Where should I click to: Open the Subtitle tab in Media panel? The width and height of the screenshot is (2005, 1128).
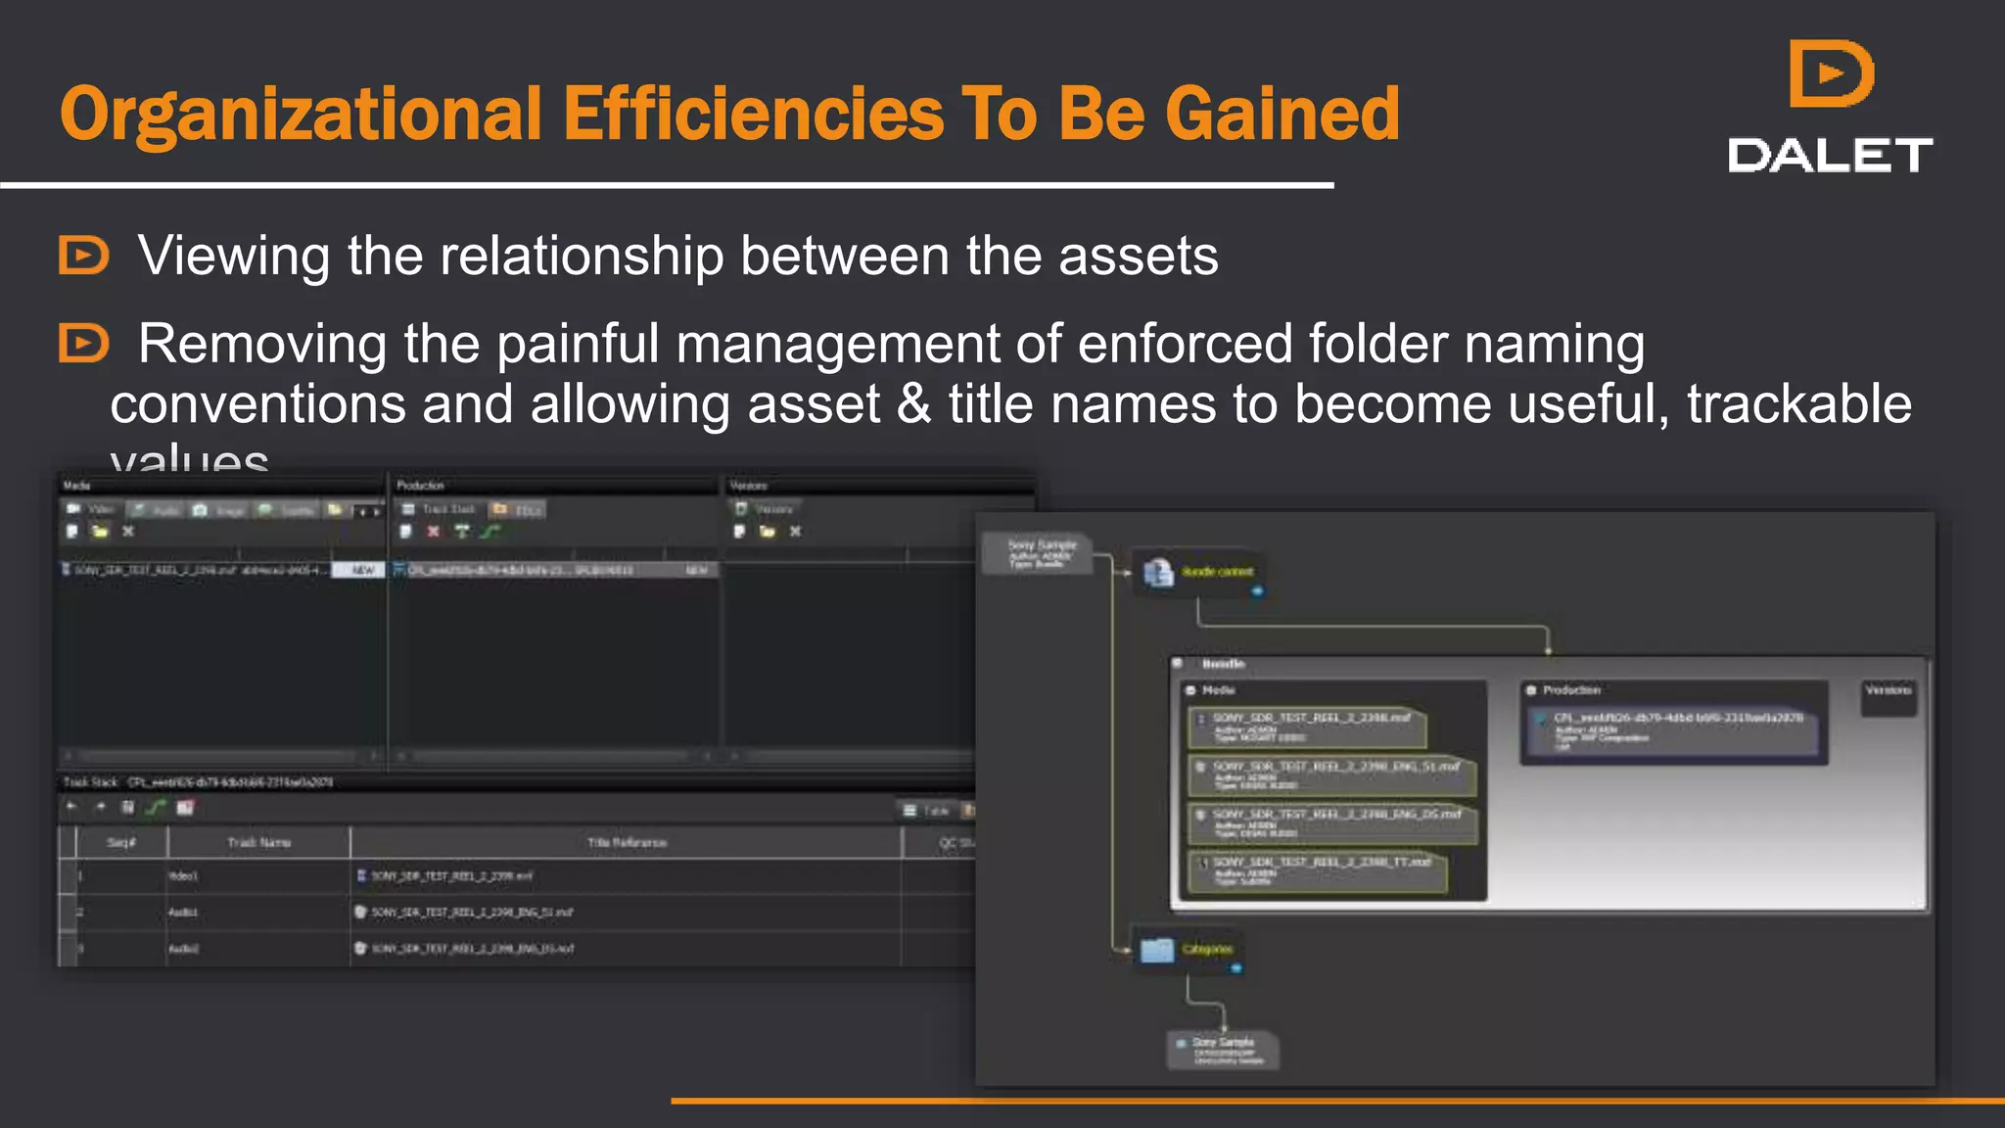click(286, 510)
